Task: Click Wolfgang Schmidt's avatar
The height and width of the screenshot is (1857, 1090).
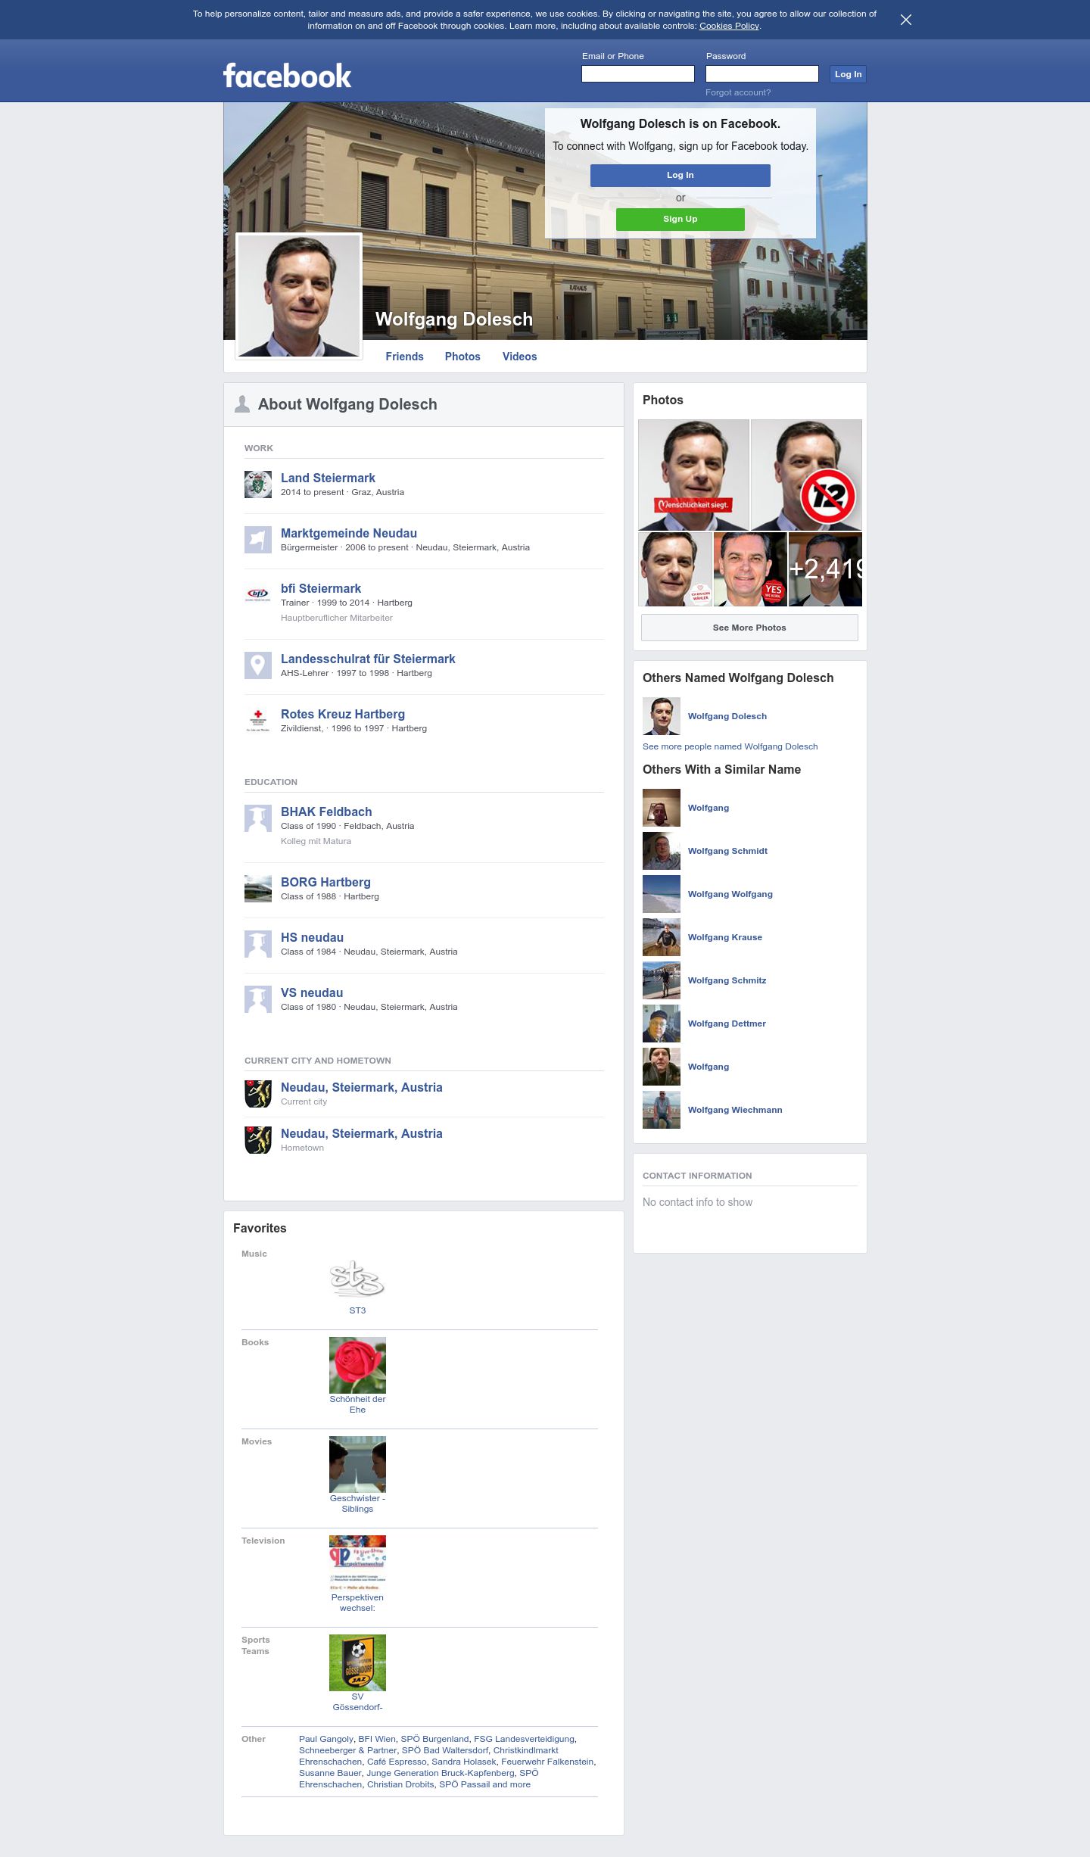Action: point(662,851)
